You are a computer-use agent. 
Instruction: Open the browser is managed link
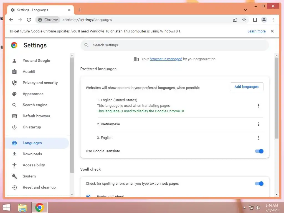pyautogui.click(x=166, y=59)
